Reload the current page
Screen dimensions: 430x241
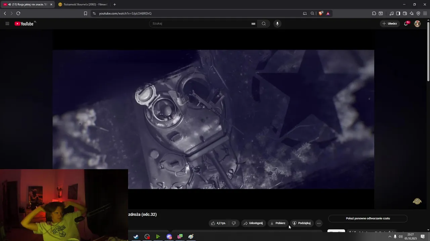pyautogui.click(x=18, y=13)
